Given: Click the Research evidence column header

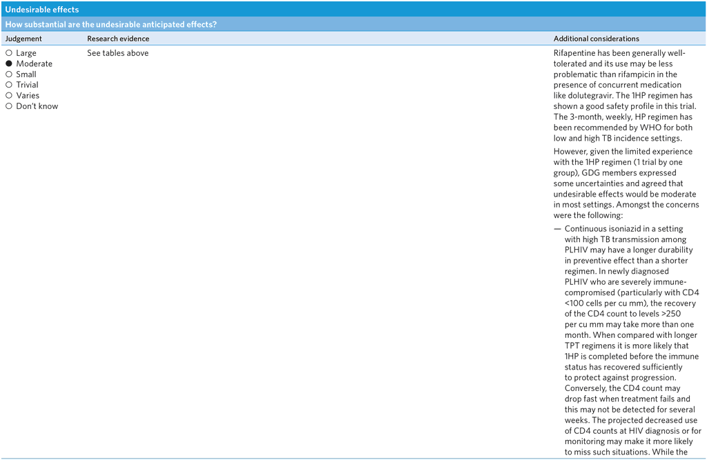Looking at the screenshot, I should coord(118,39).
